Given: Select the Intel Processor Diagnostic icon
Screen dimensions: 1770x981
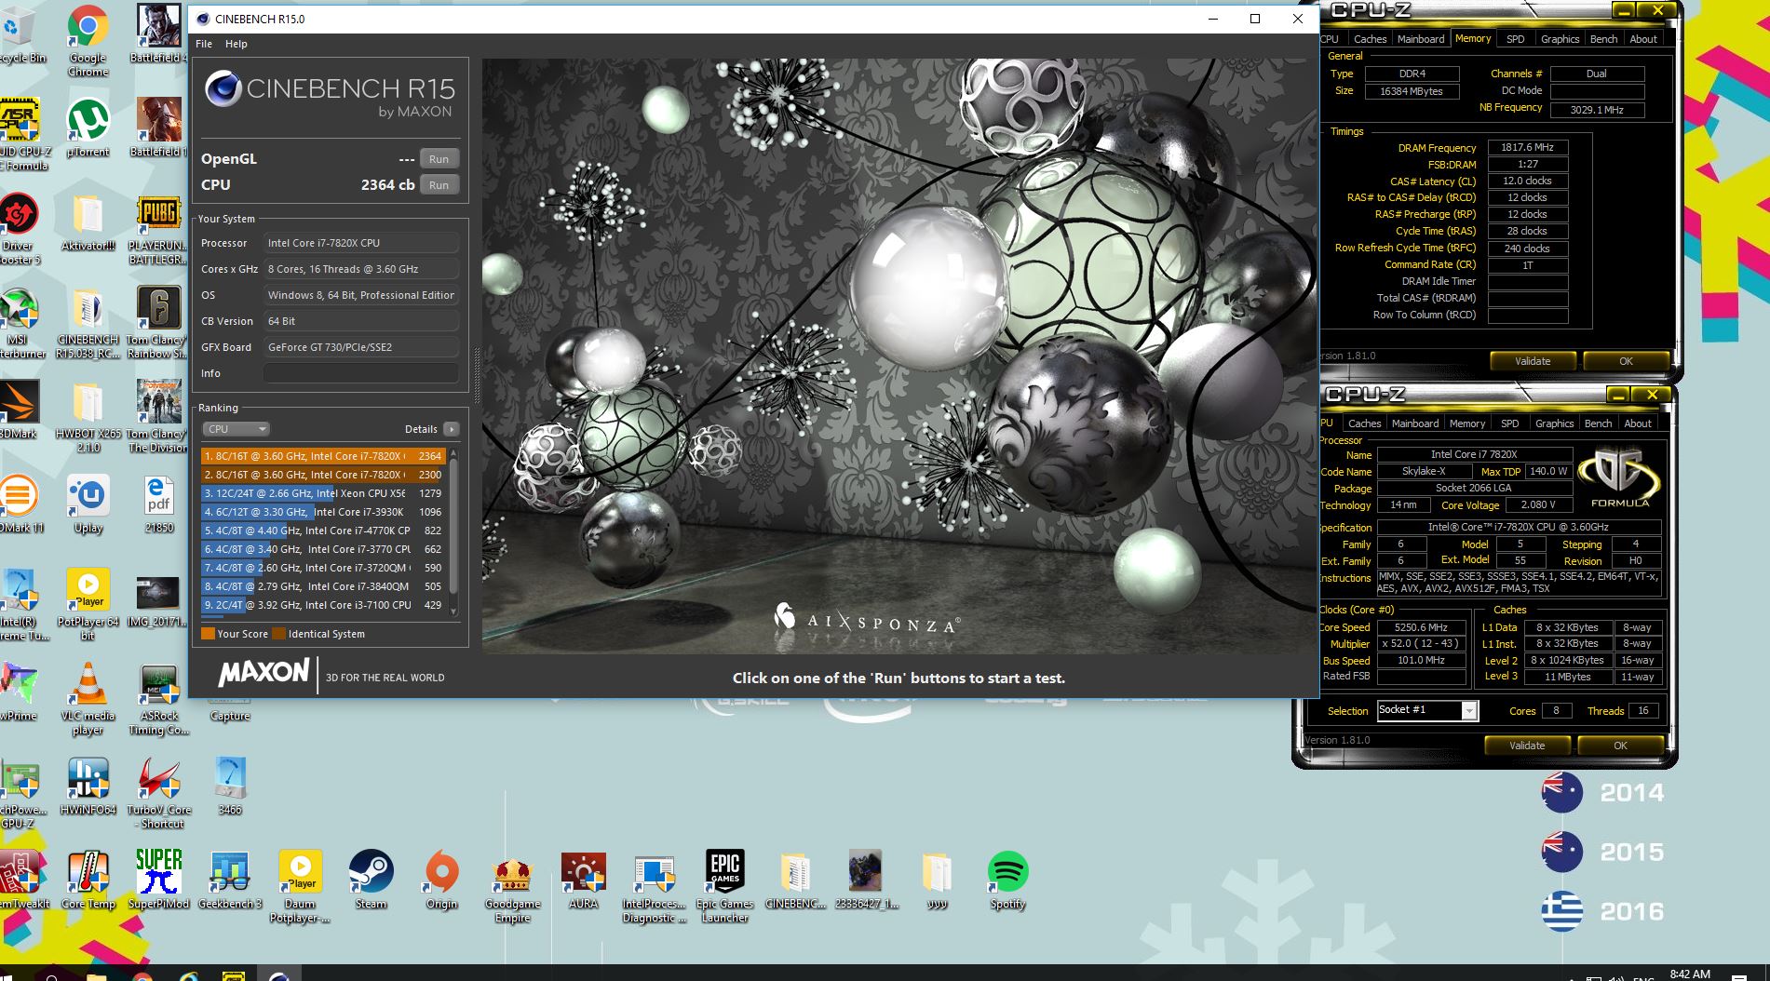Looking at the screenshot, I should pyautogui.click(x=654, y=887).
